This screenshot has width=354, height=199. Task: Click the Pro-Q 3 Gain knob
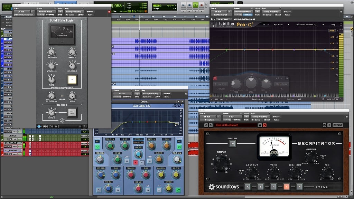click(251, 83)
